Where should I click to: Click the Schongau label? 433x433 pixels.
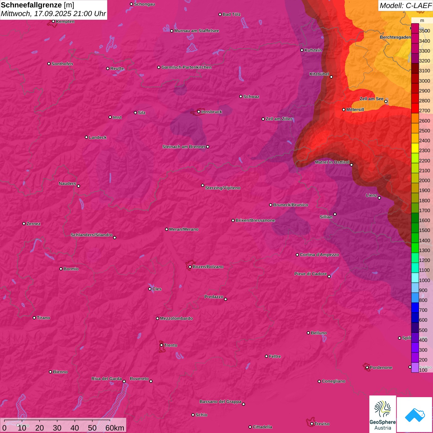[144, 4]
